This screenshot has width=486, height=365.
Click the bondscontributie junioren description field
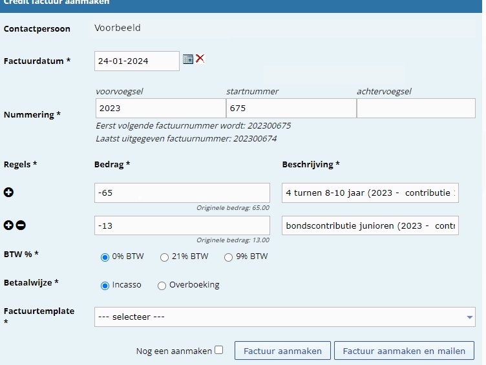pos(370,225)
